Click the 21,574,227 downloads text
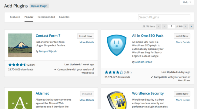 click(x=117, y=77)
